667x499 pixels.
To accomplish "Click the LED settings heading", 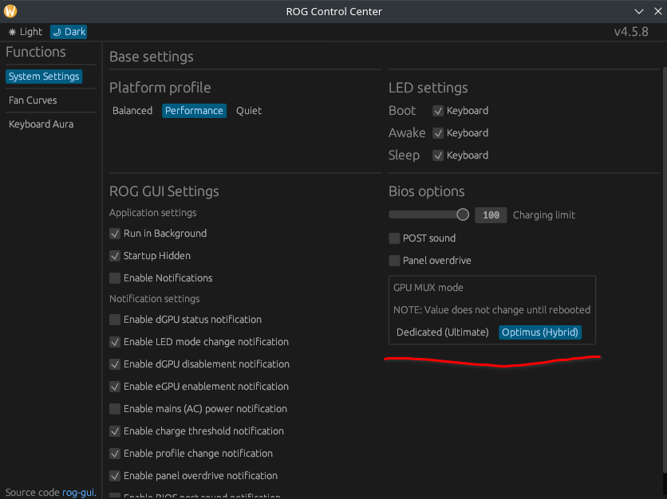I will [428, 88].
